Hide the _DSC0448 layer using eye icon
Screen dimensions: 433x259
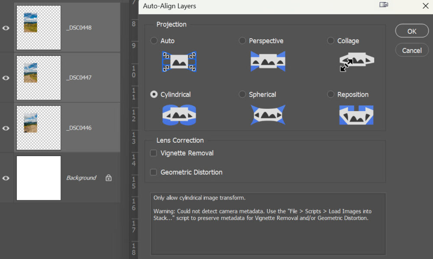(x=6, y=28)
